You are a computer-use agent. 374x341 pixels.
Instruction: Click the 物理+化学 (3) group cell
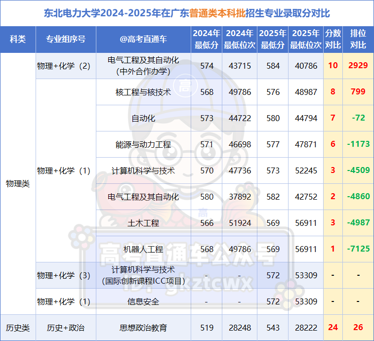66,275
